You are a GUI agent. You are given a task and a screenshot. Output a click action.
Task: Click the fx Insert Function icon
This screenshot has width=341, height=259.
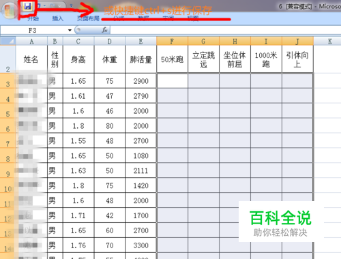pyautogui.click(x=104, y=30)
